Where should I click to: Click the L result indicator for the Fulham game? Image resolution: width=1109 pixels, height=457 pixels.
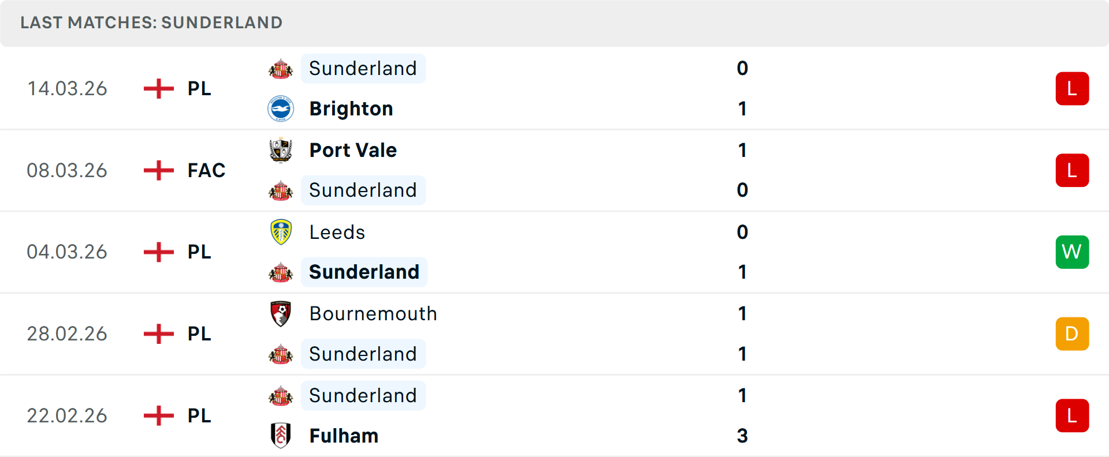[x=1072, y=415]
